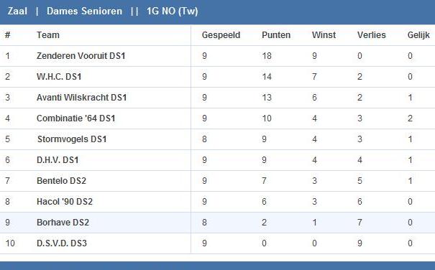Click Combinatie '64 DS1 team name
Viewport: 435px width, 270px height.
coord(75,118)
